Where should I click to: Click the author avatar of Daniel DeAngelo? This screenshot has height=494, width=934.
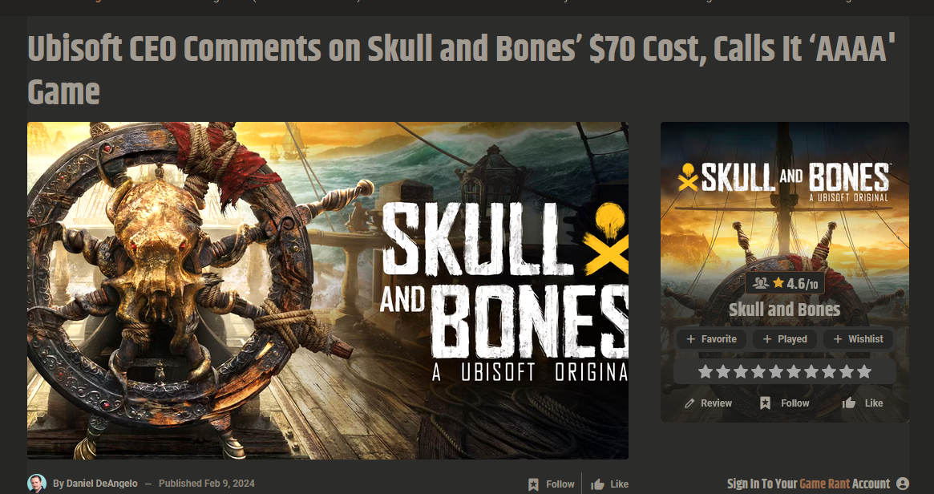pos(37,484)
